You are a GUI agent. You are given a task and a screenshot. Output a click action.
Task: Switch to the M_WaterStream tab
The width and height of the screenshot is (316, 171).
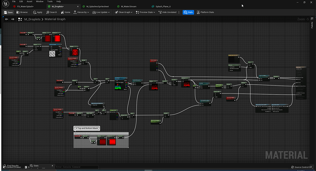click(129, 6)
